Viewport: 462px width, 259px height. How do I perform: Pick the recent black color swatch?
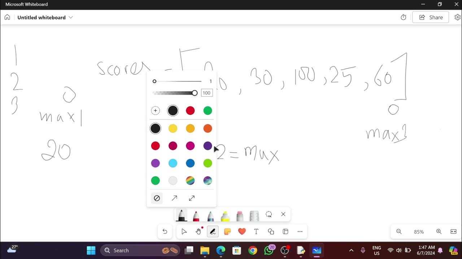(x=173, y=111)
